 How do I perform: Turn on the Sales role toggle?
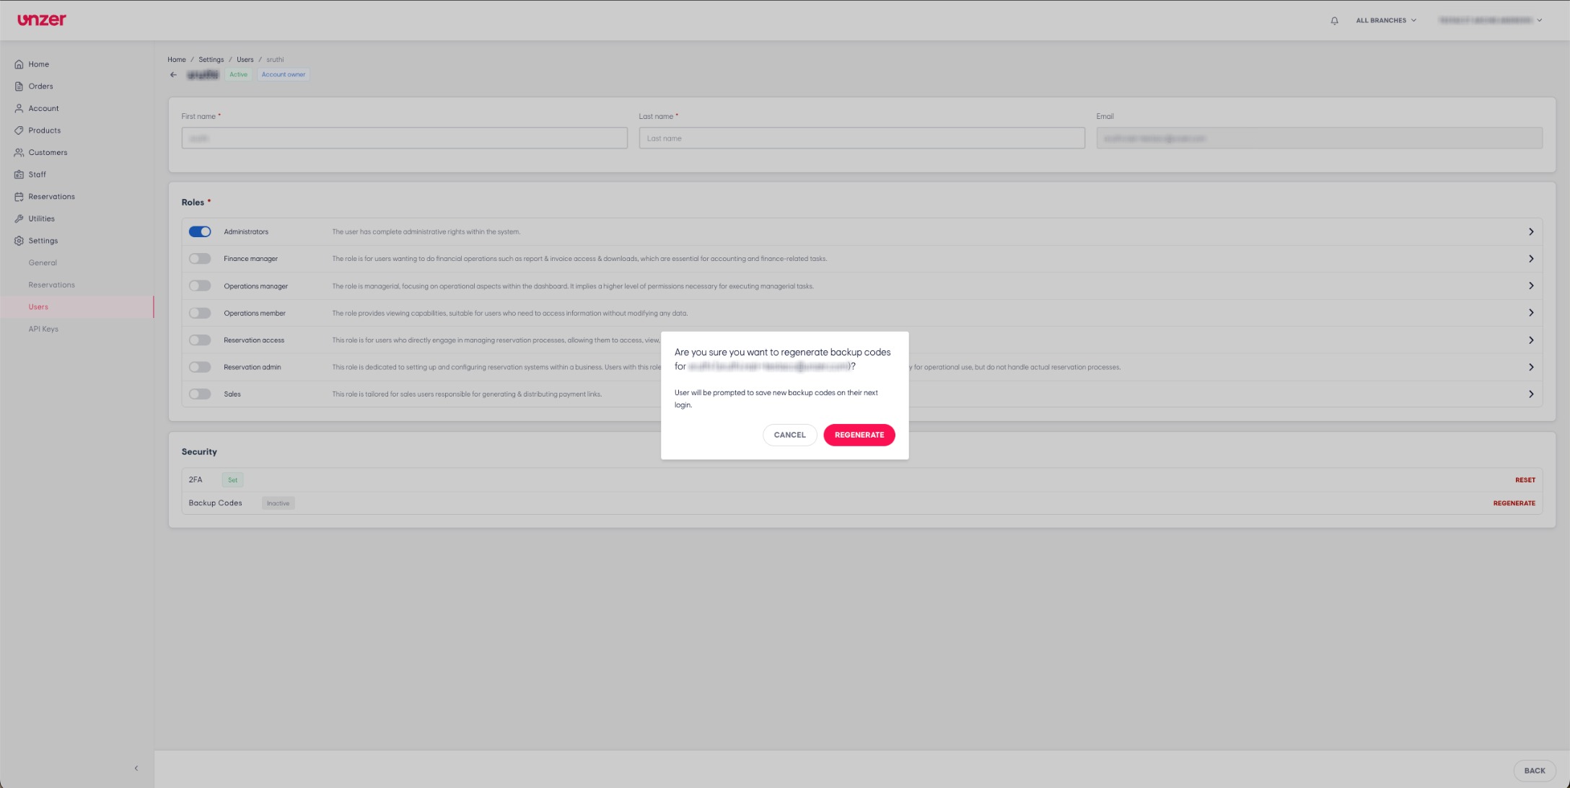pyautogui.click(x=200, y=394)
